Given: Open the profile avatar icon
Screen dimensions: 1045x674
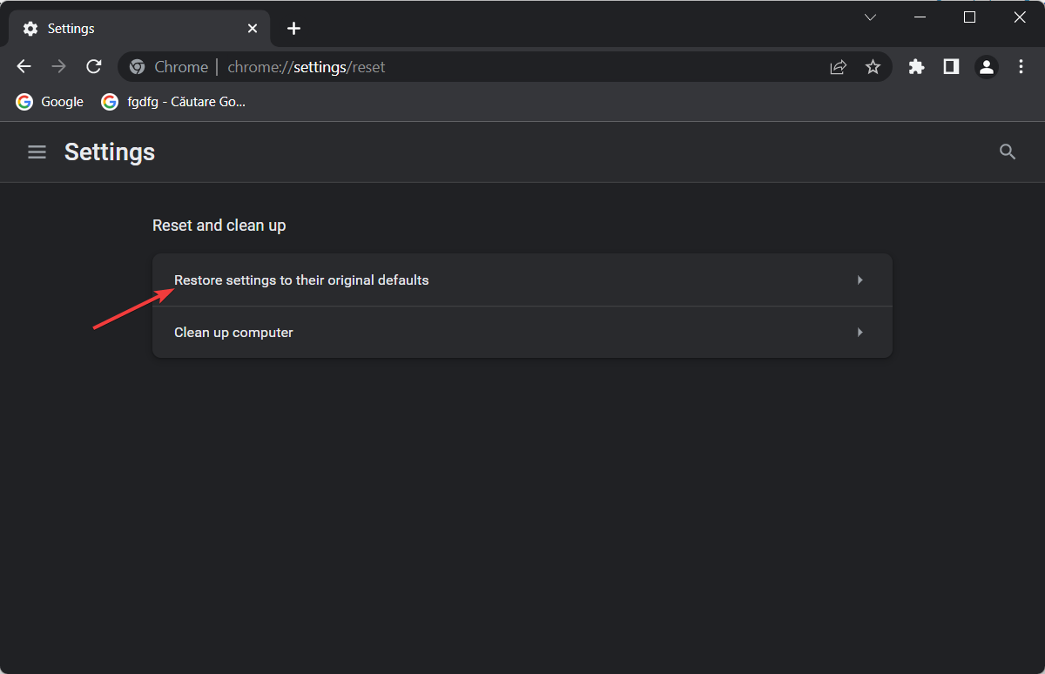Looking at the screenshot, I should (x=986, y=66).
